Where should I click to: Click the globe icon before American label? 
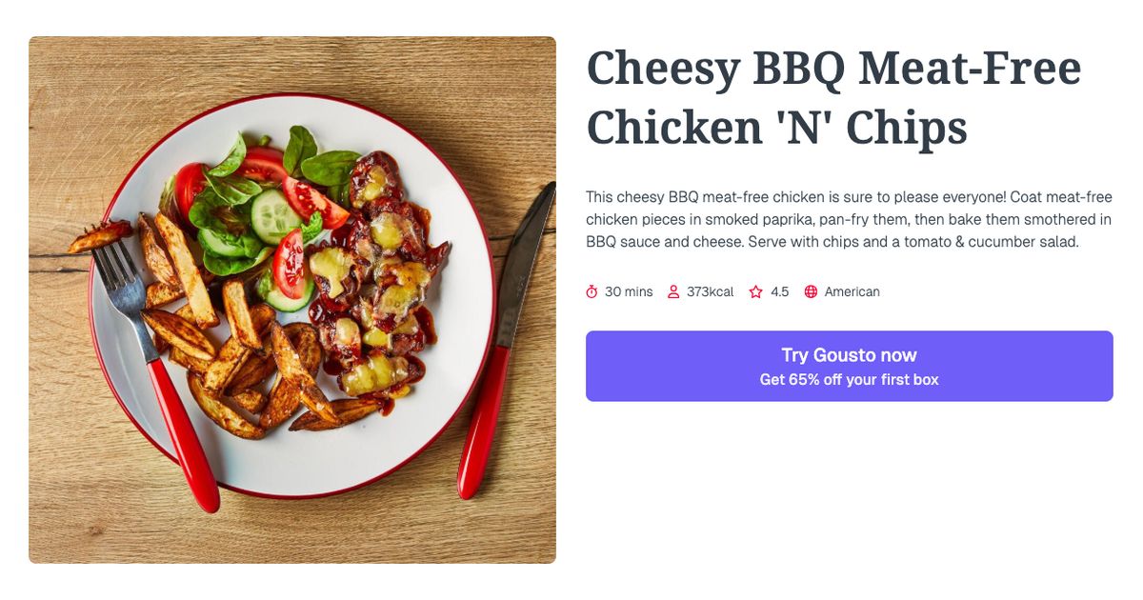pos(811,291)
